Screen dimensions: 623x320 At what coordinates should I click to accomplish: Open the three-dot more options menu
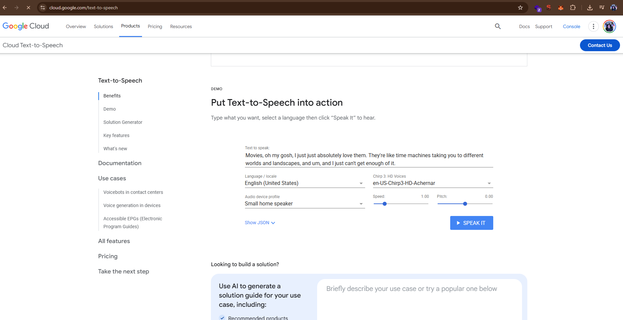tap(594, 26)
